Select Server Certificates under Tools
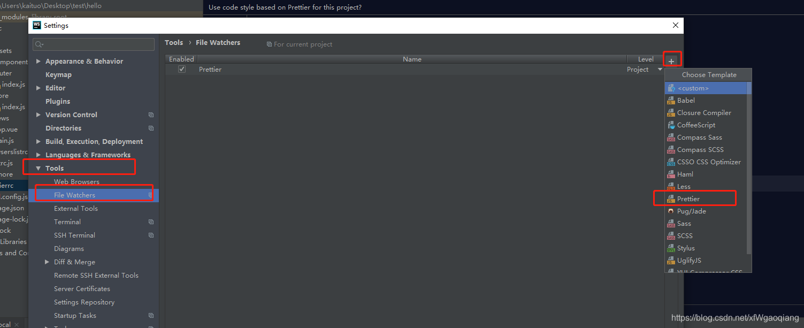804x328 pixels. pyautogui.click(x=82, y=288)
